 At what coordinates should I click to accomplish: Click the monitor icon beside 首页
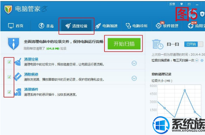click(11, 26)
